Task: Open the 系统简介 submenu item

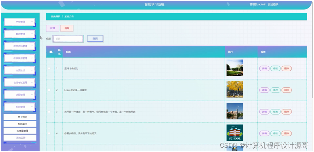Action: point(20,124)
